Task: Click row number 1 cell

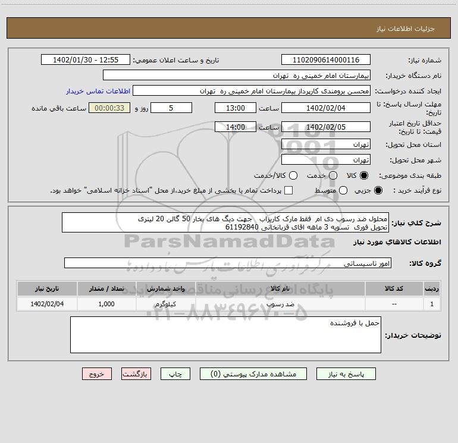Action: tap(432, 304)
